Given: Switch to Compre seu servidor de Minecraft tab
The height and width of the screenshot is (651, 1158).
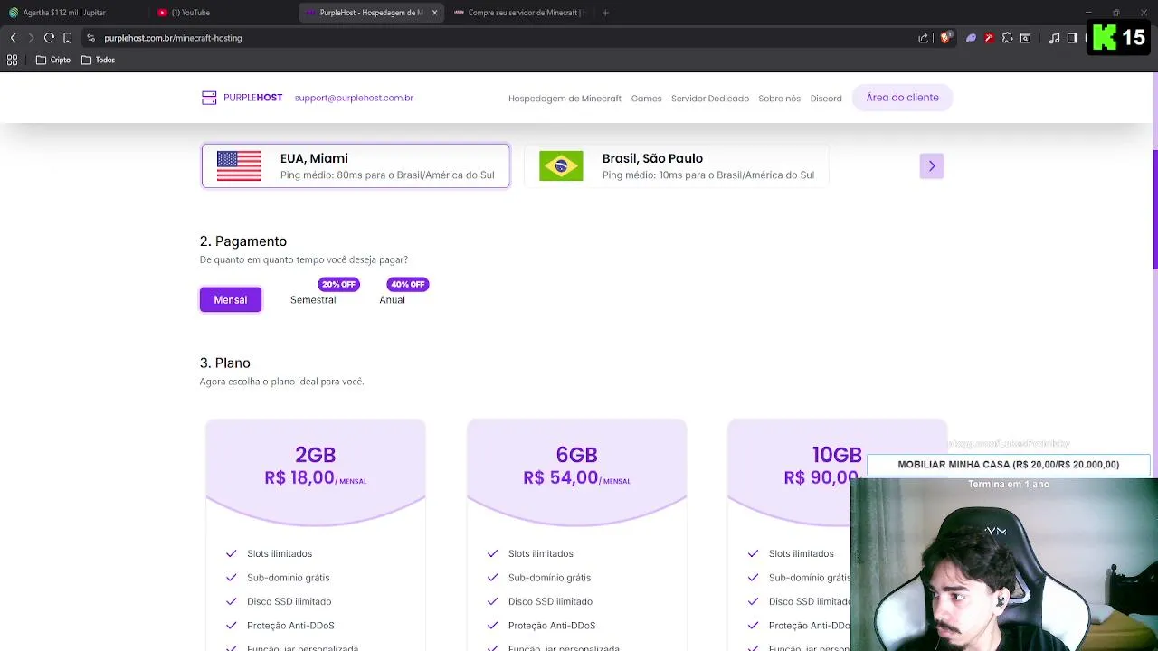Looking at the screenshot, I should click(519, 13).
